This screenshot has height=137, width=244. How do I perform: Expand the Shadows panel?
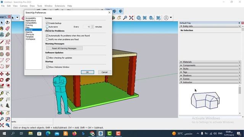click(210, 75)
